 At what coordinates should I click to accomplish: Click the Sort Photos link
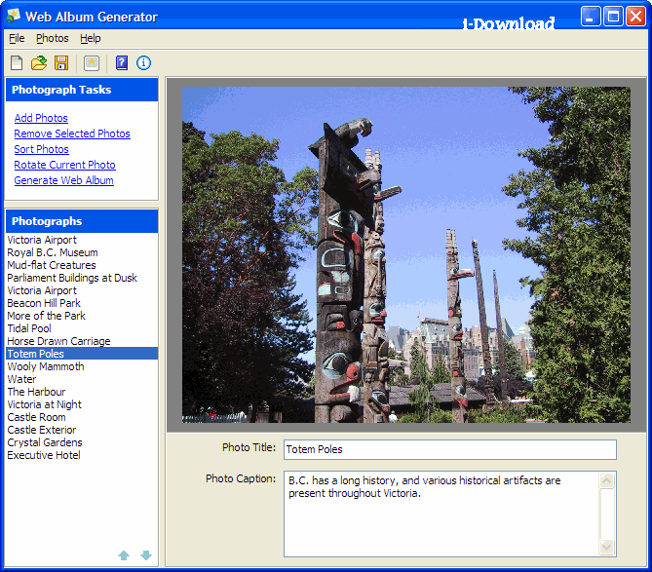41,149
